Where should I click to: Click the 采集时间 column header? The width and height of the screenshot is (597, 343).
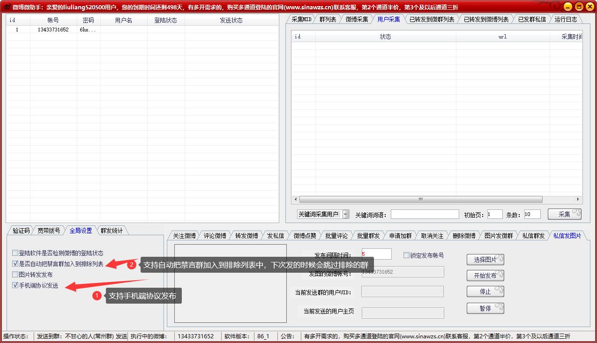click(x=567, y=37)
